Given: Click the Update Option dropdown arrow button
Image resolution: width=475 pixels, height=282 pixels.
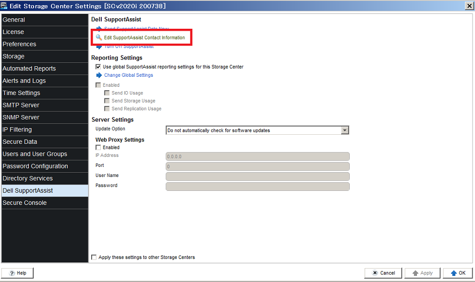Looking at the screenshot, I should 345,130.
